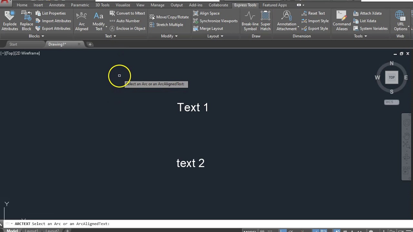Viewport: 413px width, 232px height.
Task: Select List Xdata tool
Action: tap(365, 21)
